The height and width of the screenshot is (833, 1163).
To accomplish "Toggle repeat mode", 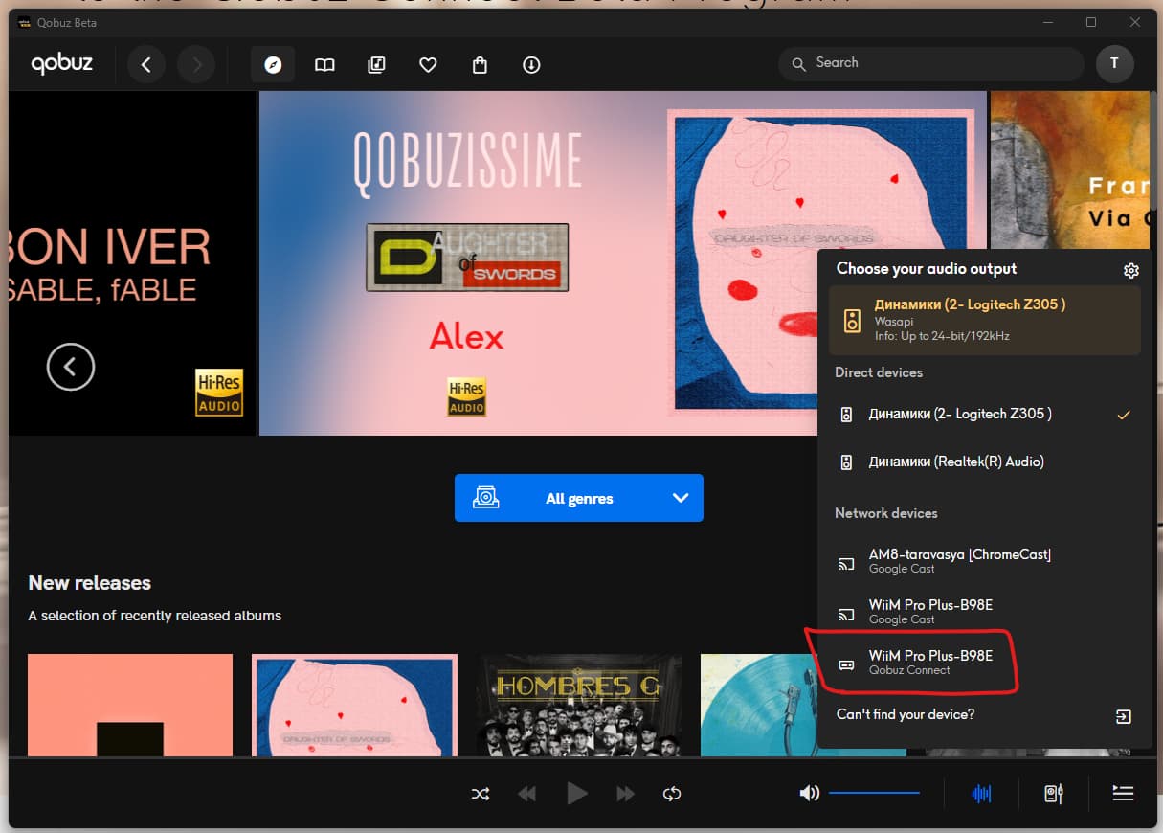I will coord(672,793).
